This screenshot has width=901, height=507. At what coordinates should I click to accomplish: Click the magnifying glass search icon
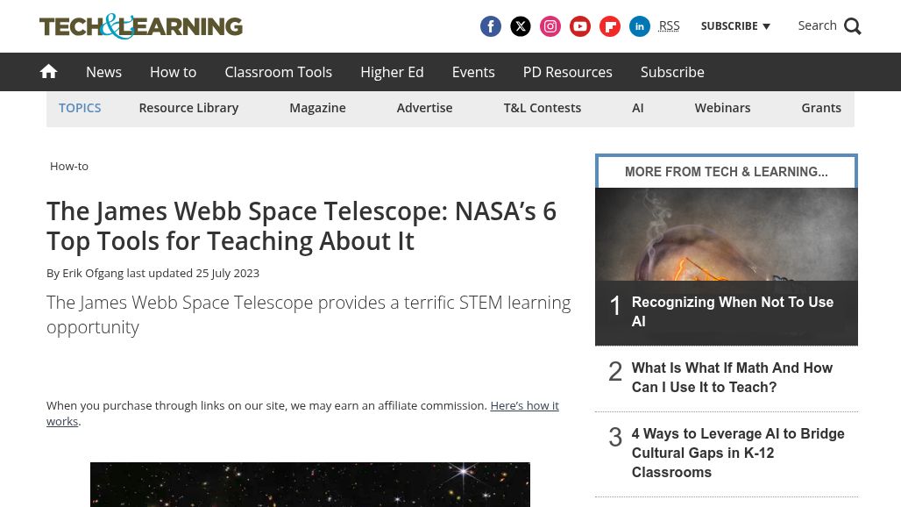(x=853, y=26)
